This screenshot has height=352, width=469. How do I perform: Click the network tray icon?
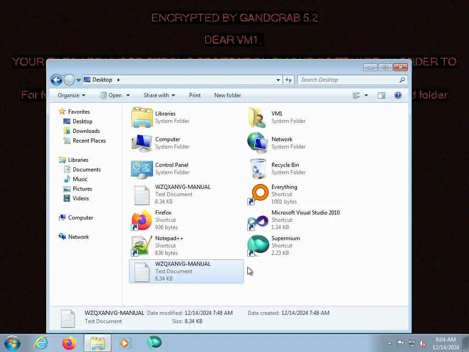(x=412, y=343)
